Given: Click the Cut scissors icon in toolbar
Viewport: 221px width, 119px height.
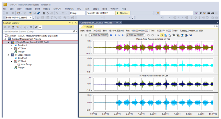Looking at the screenshot, I should pyautogui.click(x=44, y=13).
